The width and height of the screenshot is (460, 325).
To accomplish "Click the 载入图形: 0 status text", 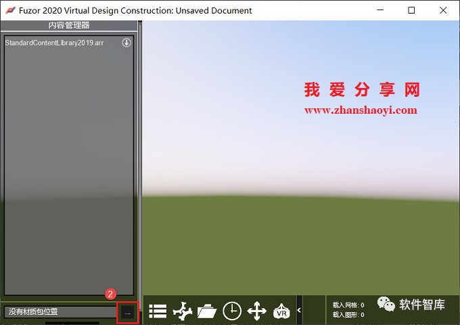I will click(348, 315).
